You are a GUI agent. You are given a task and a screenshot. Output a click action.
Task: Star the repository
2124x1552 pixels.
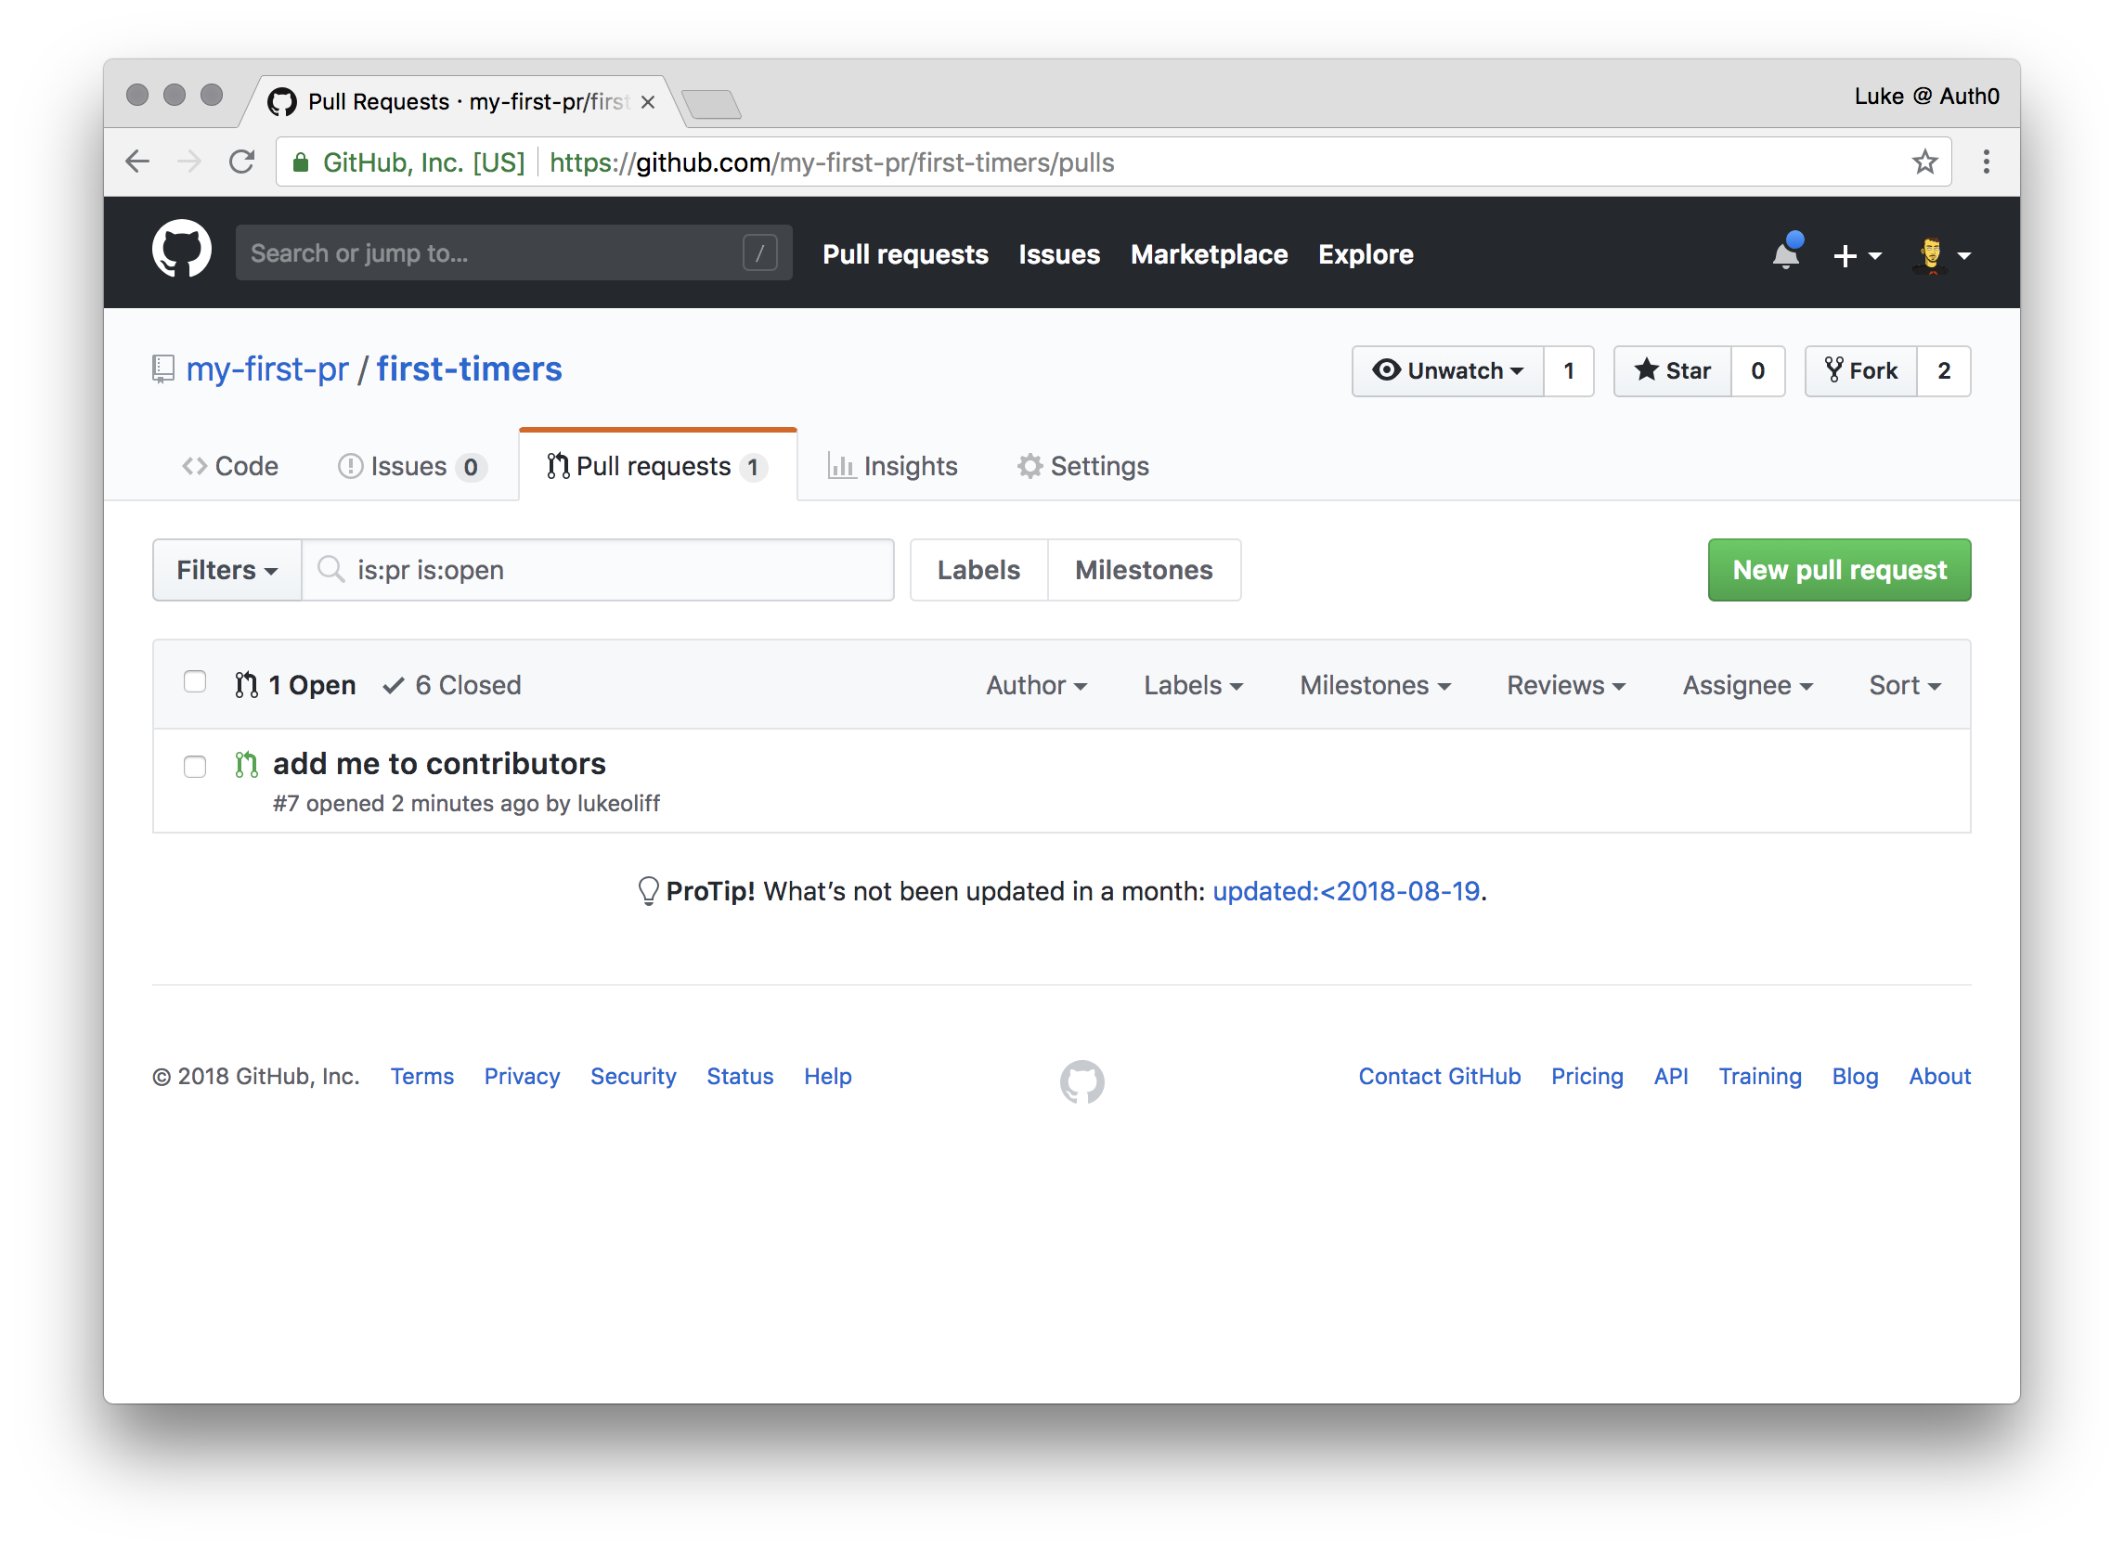pos(1672,371)
